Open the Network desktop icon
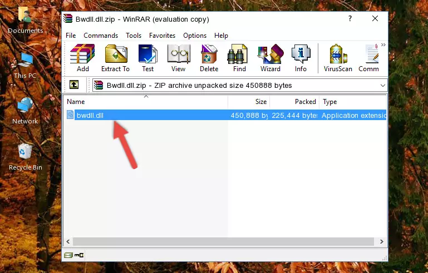This screenshot has height=273, width=428. point(25,111)
